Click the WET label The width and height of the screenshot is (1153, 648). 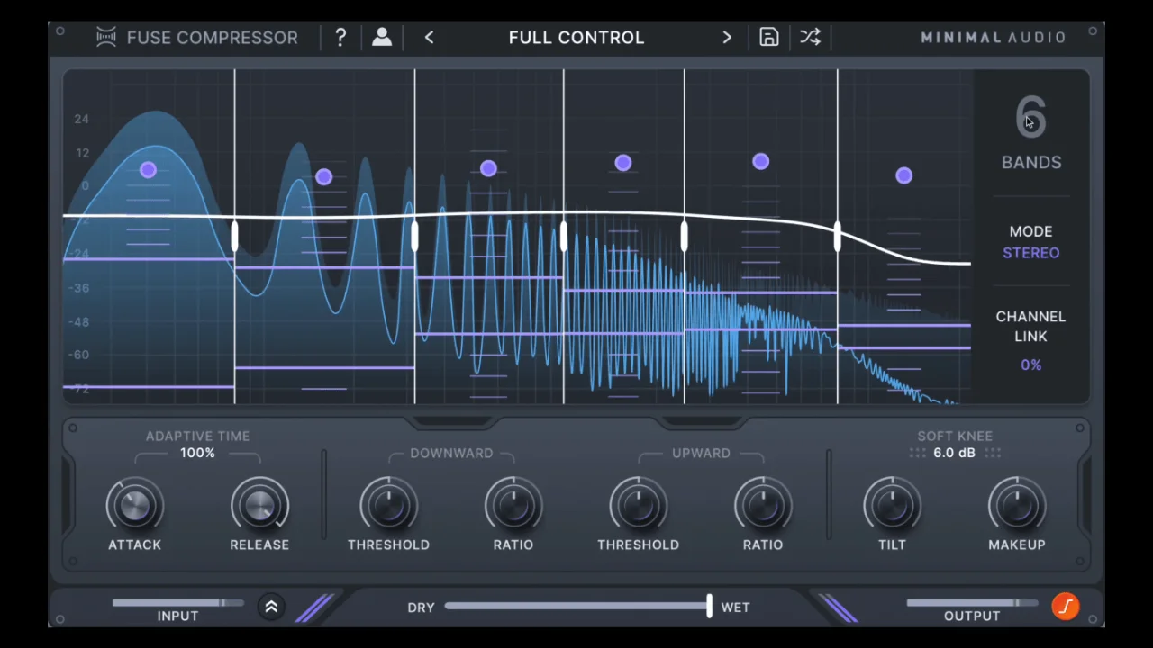coord(735,607)
